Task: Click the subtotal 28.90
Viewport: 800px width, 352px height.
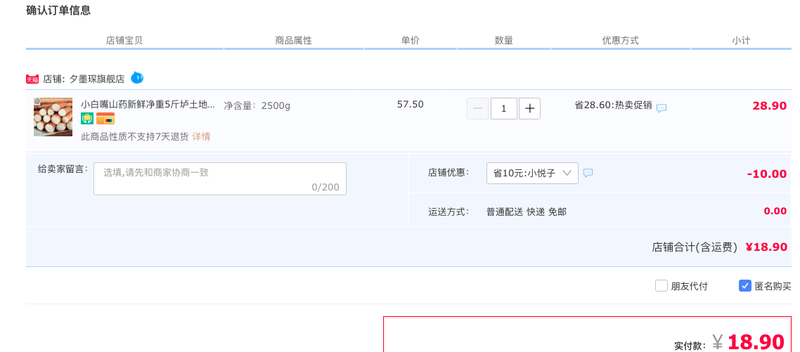Action: click(769, 106)
